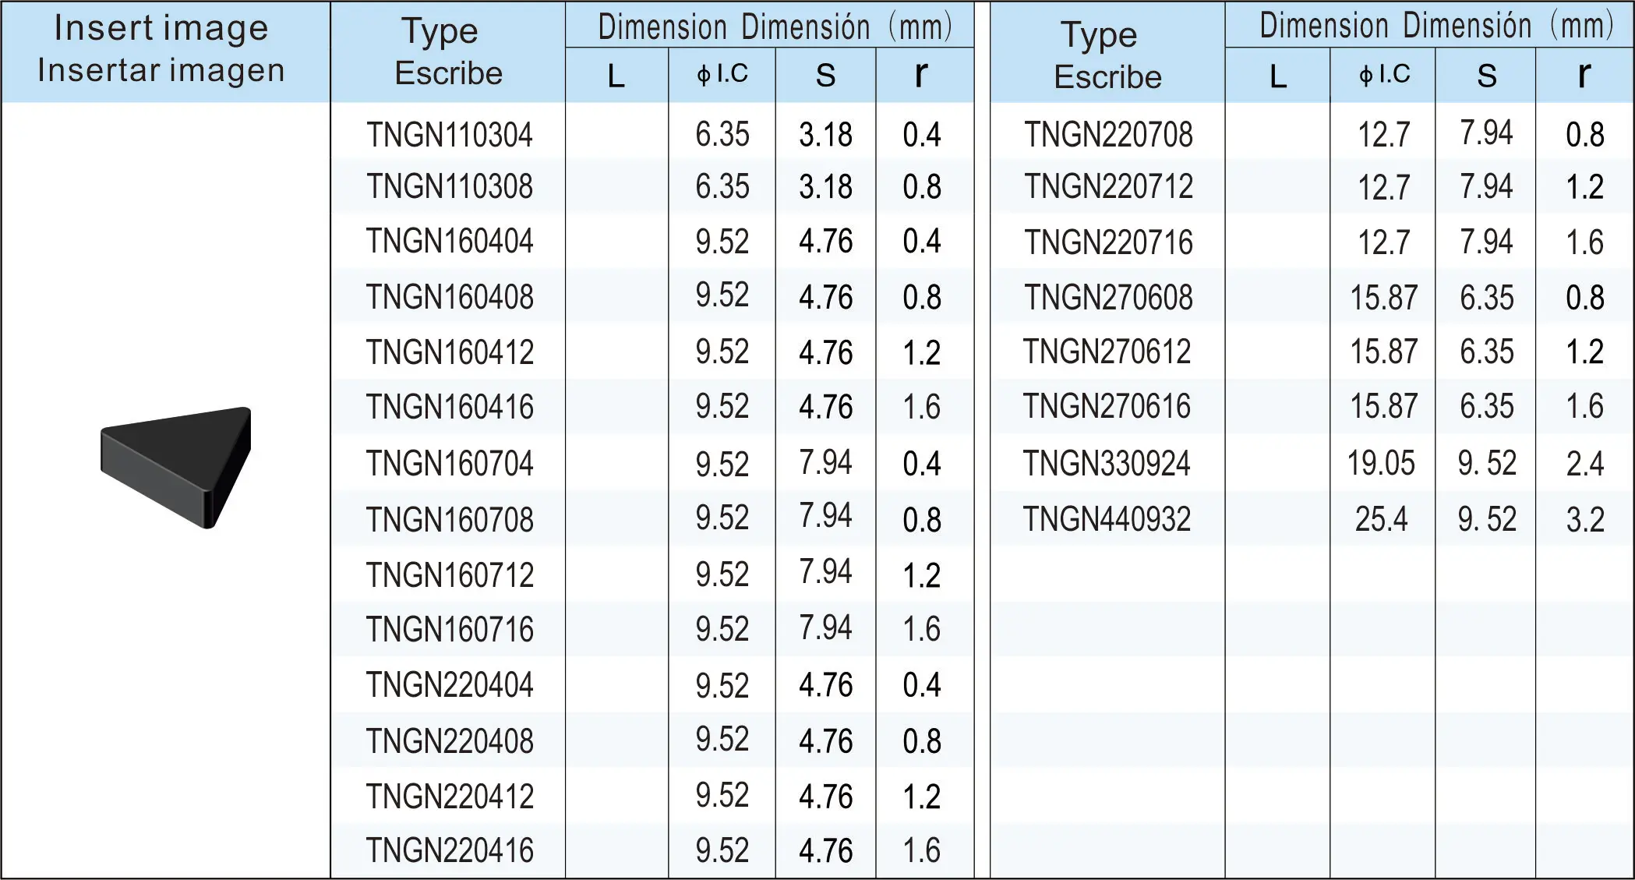Select the 3.2 radius value
Screen dimensions: 1635x880
point(1584,519)
